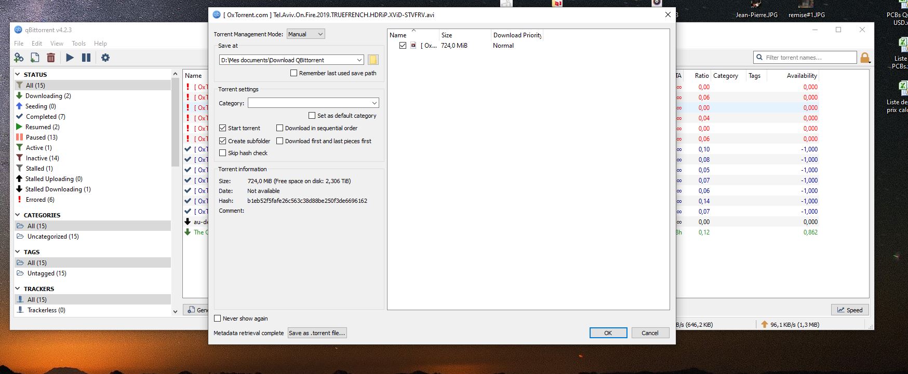
Task: Click the Pause icon in toolbar
Action: coord(86,58)
